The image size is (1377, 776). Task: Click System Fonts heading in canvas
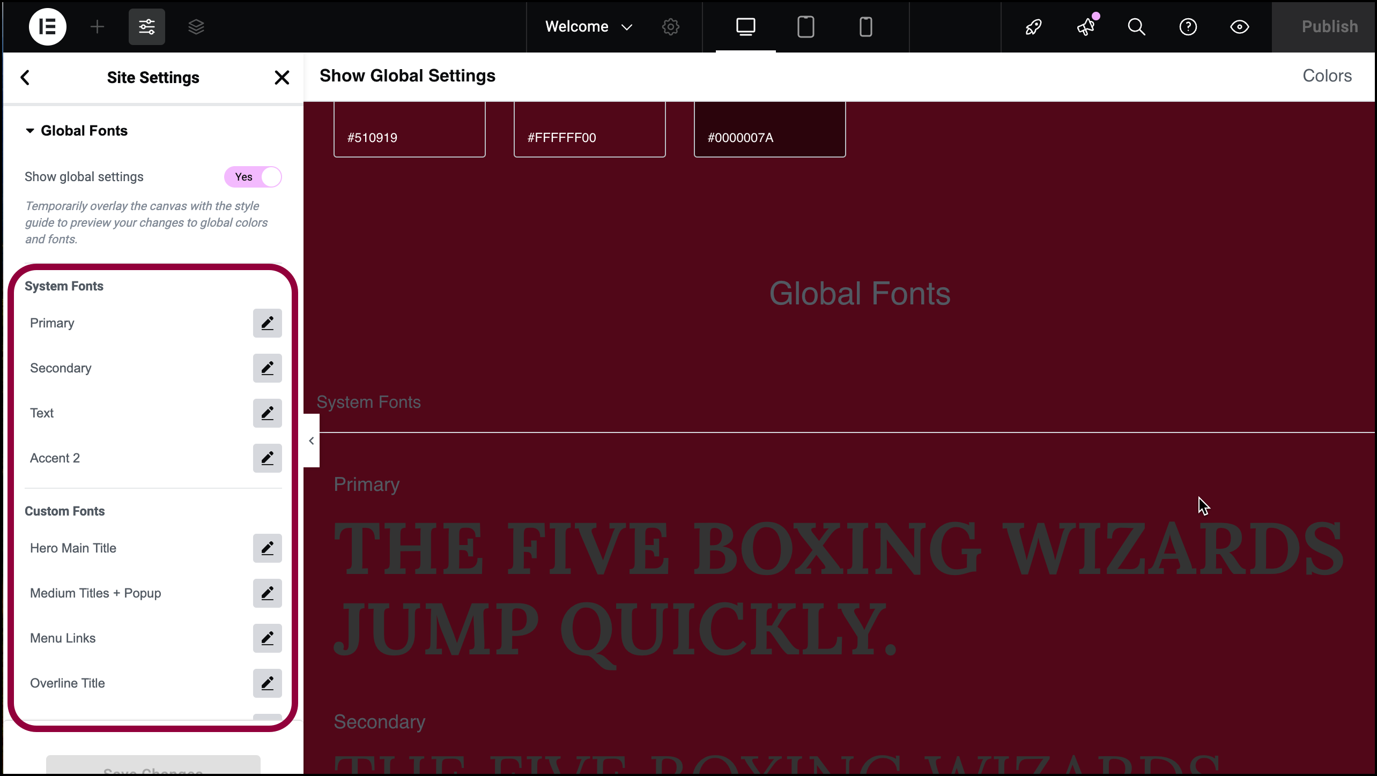click(x=368, y=402)
